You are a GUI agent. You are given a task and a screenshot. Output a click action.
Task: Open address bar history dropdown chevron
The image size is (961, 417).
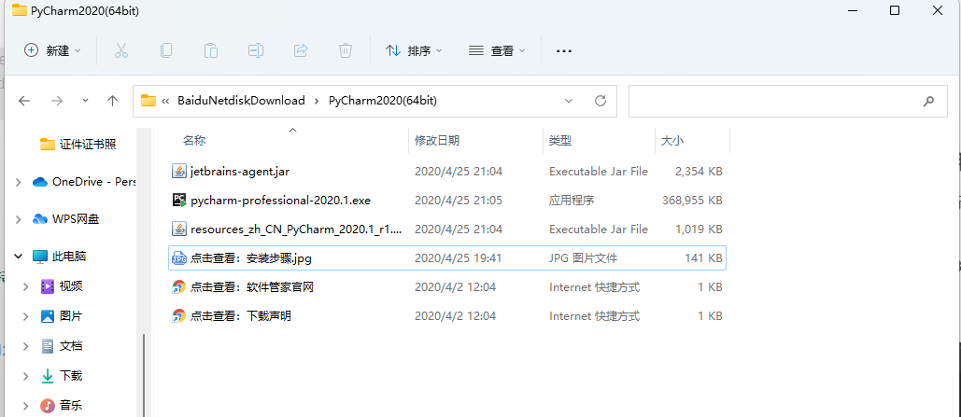(569, 101)
